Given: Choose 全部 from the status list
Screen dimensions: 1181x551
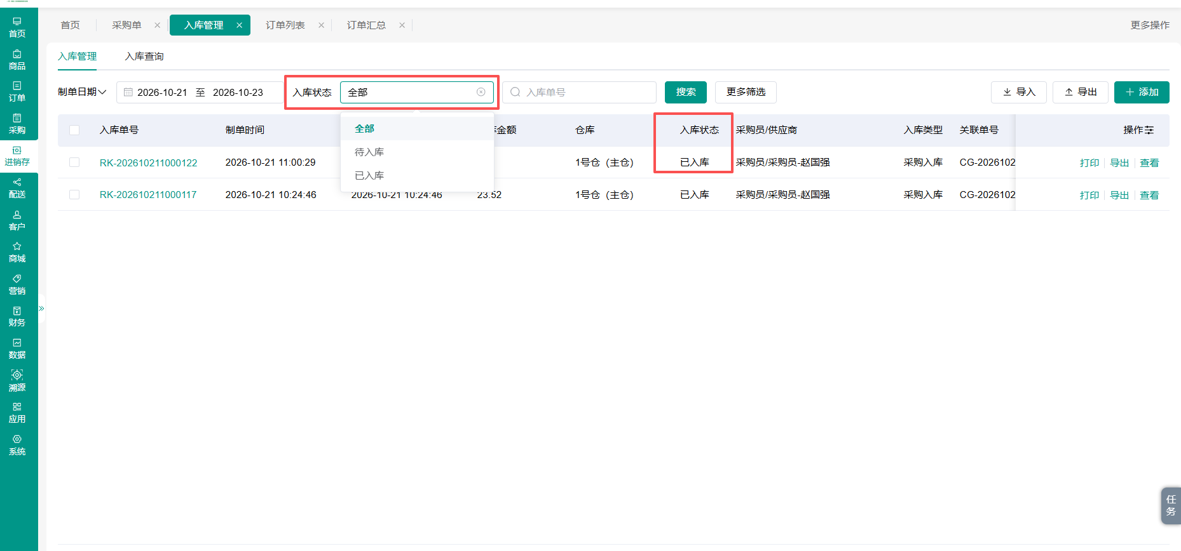Looking at the screenshot, I should [417, 129].
